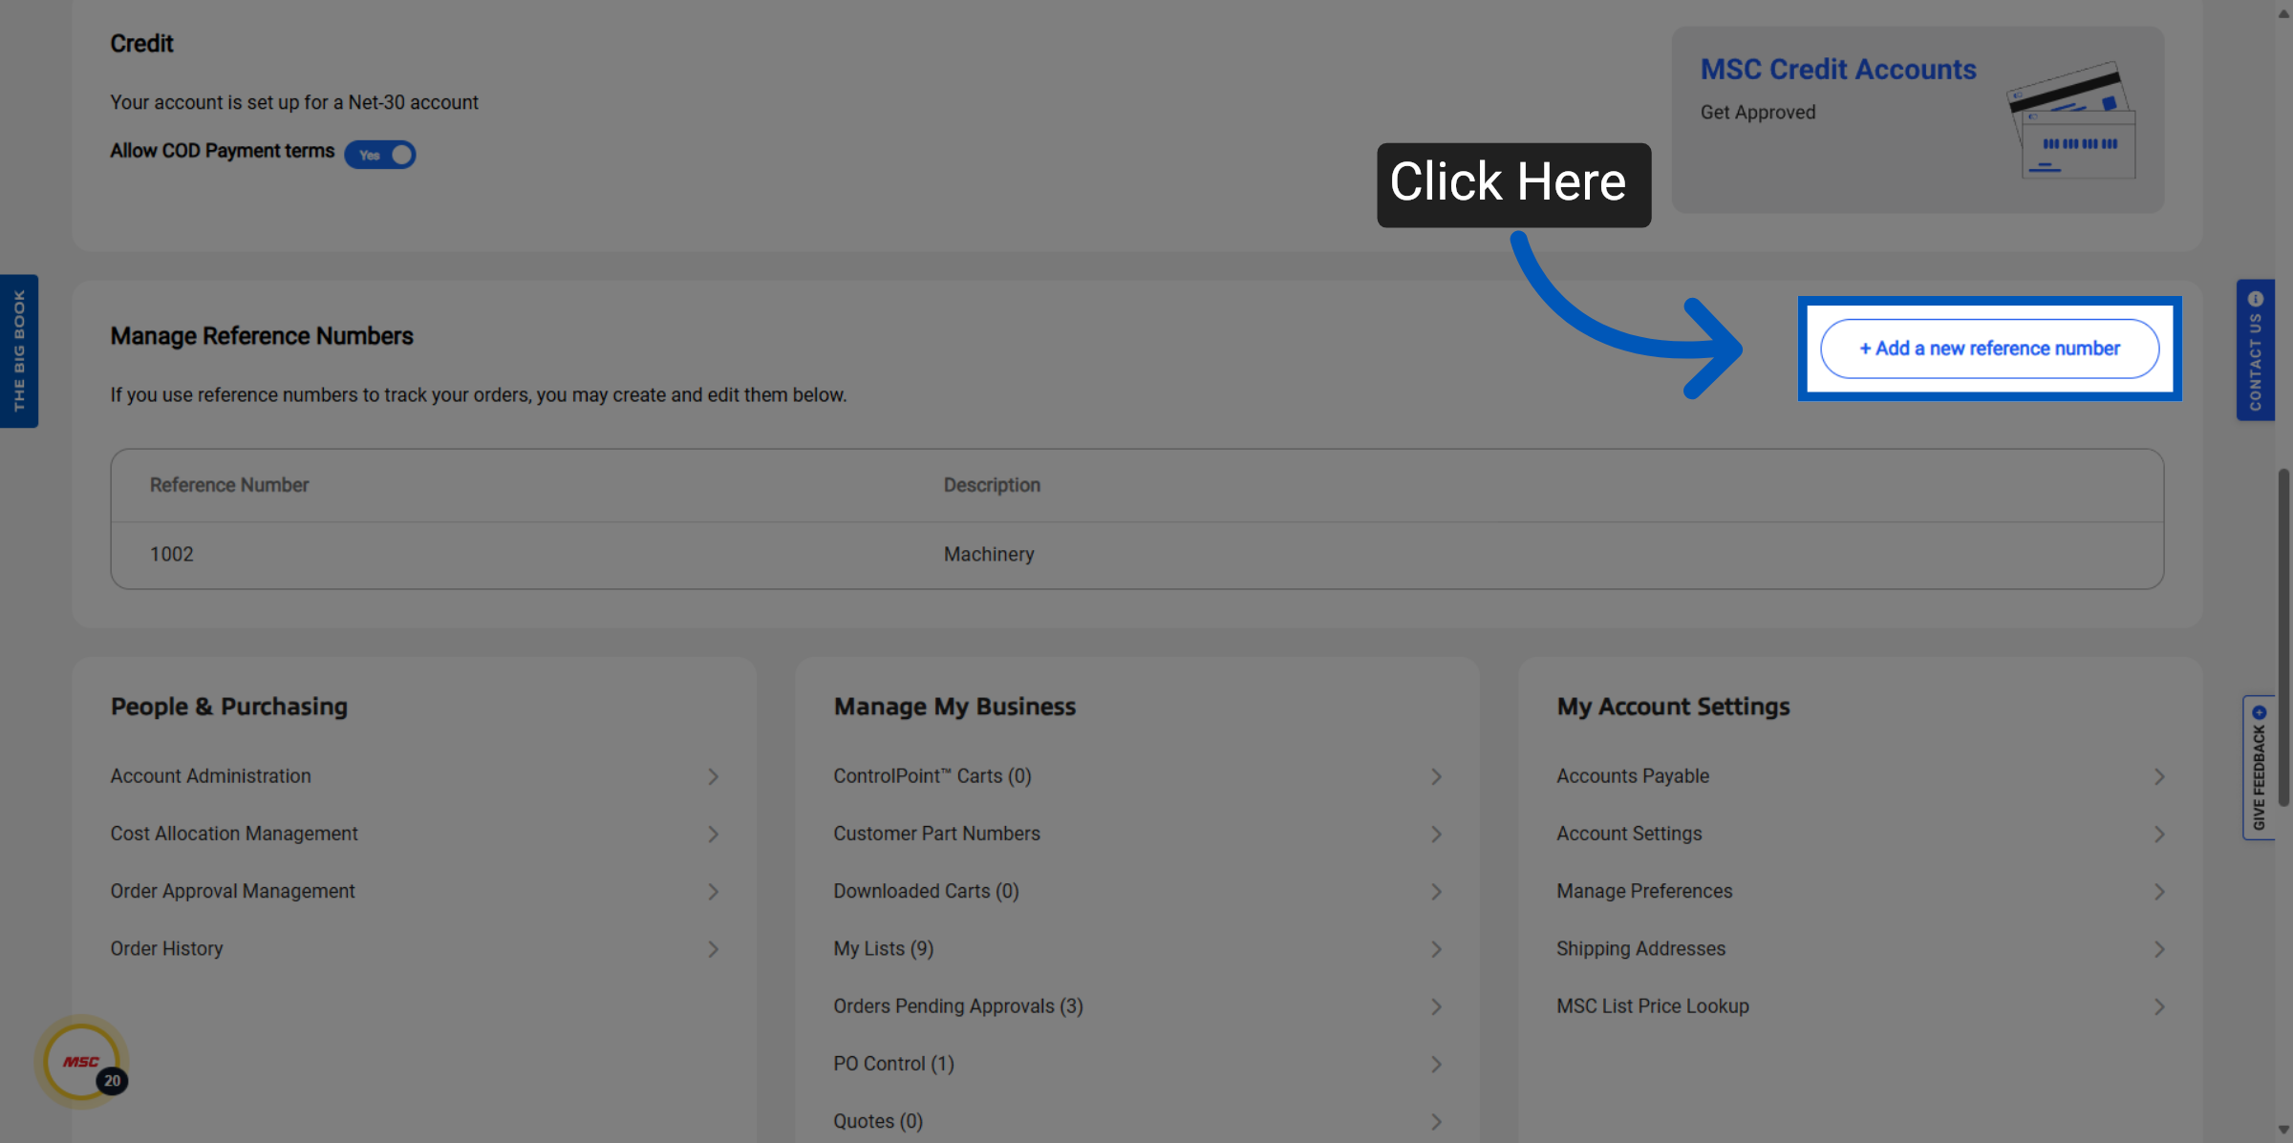Click chevron beside Manage Preferences
2293x1143 pixels.
coord(2159,891)
